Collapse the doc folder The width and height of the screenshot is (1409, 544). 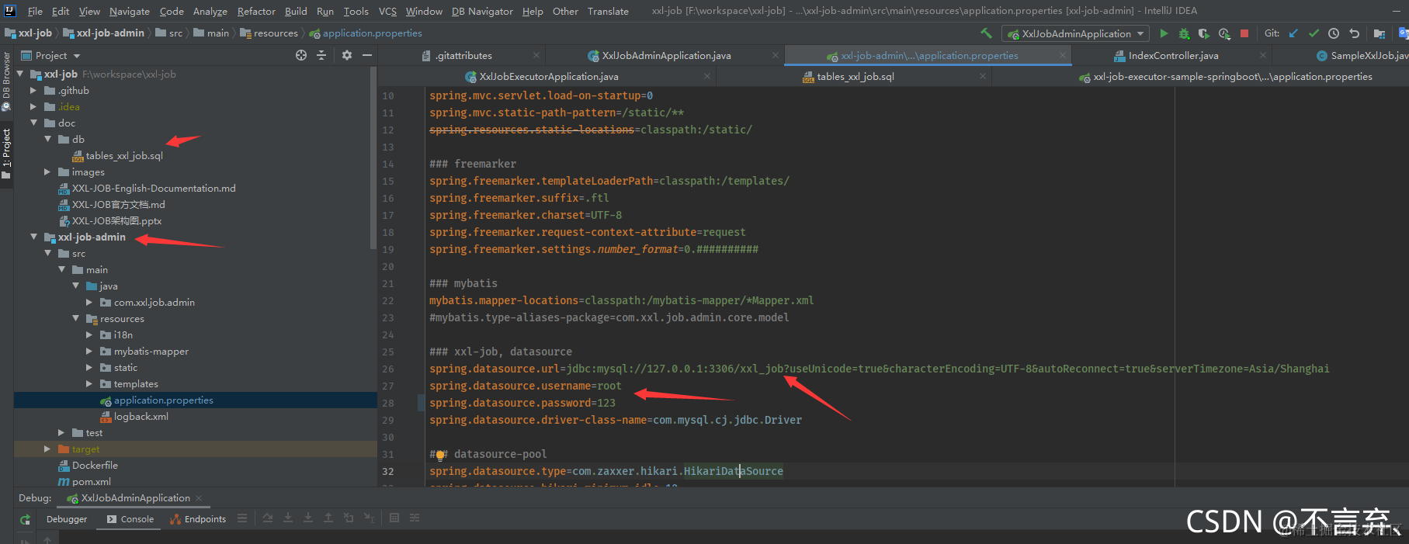tap(33, 123)
